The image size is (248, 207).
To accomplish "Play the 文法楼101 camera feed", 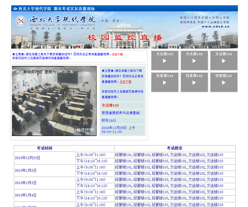I will [x=224, y=60].
